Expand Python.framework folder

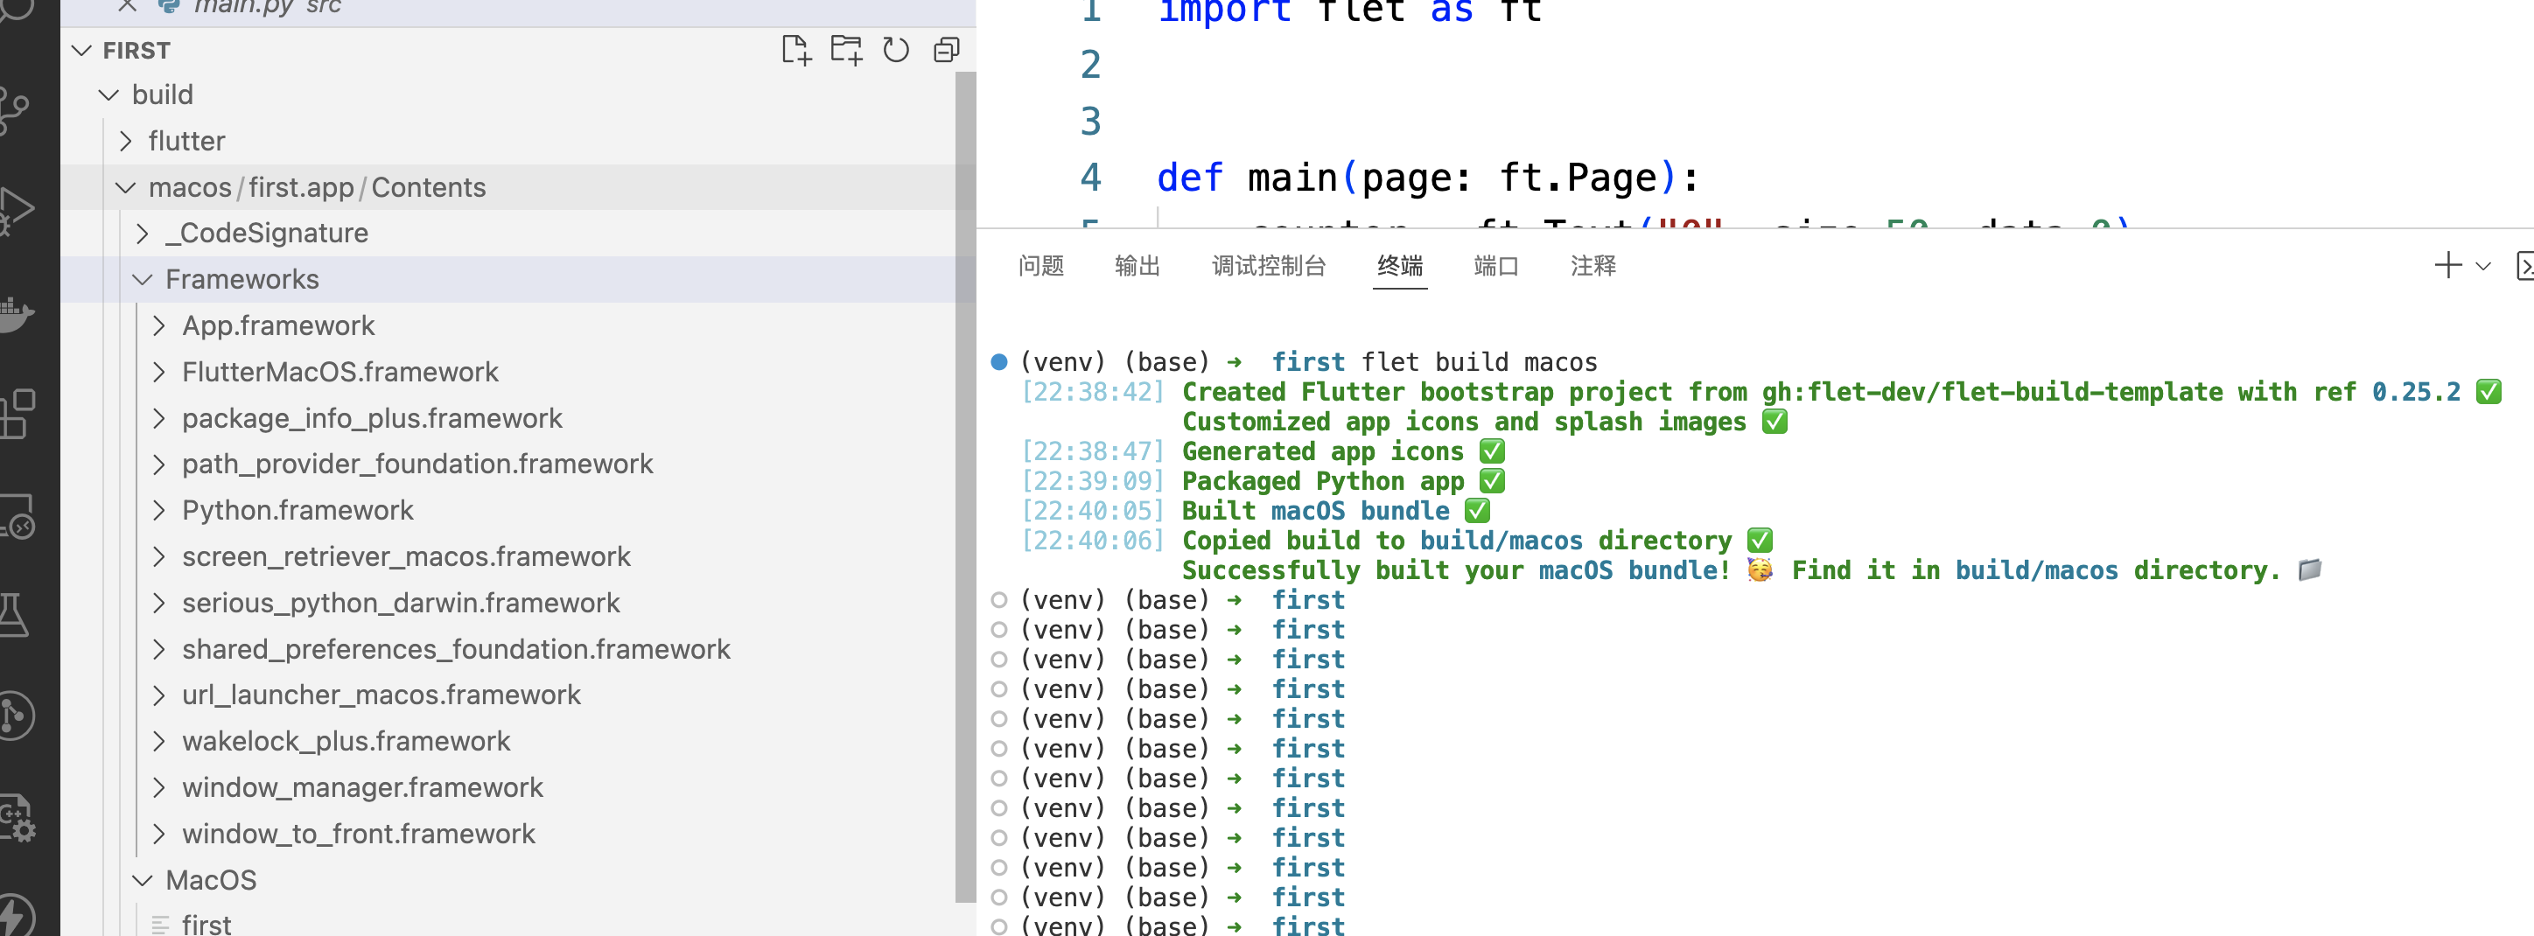pos(159,510)
